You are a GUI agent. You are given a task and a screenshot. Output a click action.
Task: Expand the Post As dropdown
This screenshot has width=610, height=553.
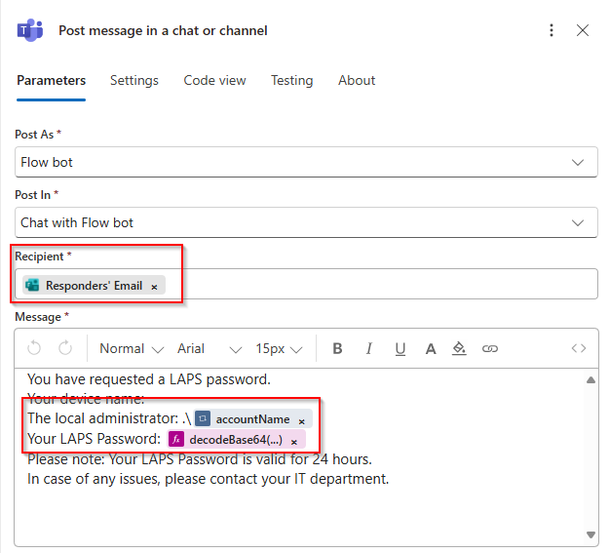[x=578, y=162]
